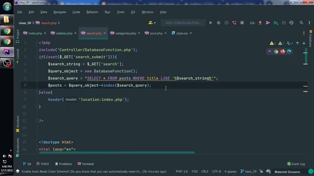Click the Git Push icon
This screenshot has width=314, height=176.
(x=276, y=23)
